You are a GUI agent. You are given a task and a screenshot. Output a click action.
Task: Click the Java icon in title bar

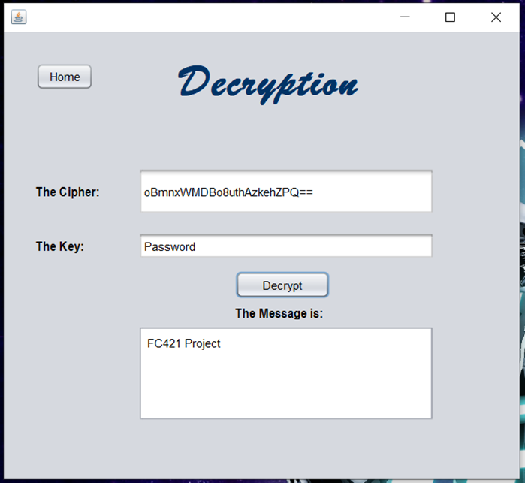[x=19, y=17]
